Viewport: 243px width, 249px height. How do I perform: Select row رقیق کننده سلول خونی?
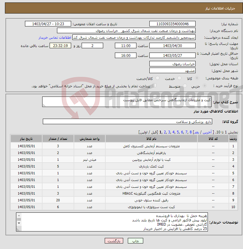point(124,200)
